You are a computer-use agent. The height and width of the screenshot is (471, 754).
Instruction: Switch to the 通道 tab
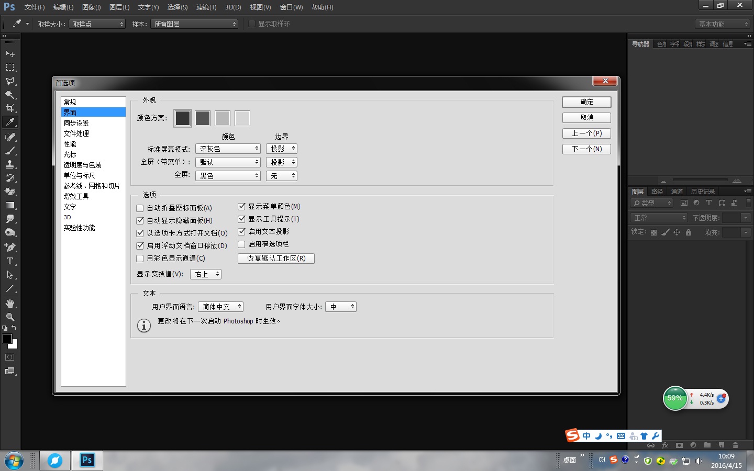677,192
